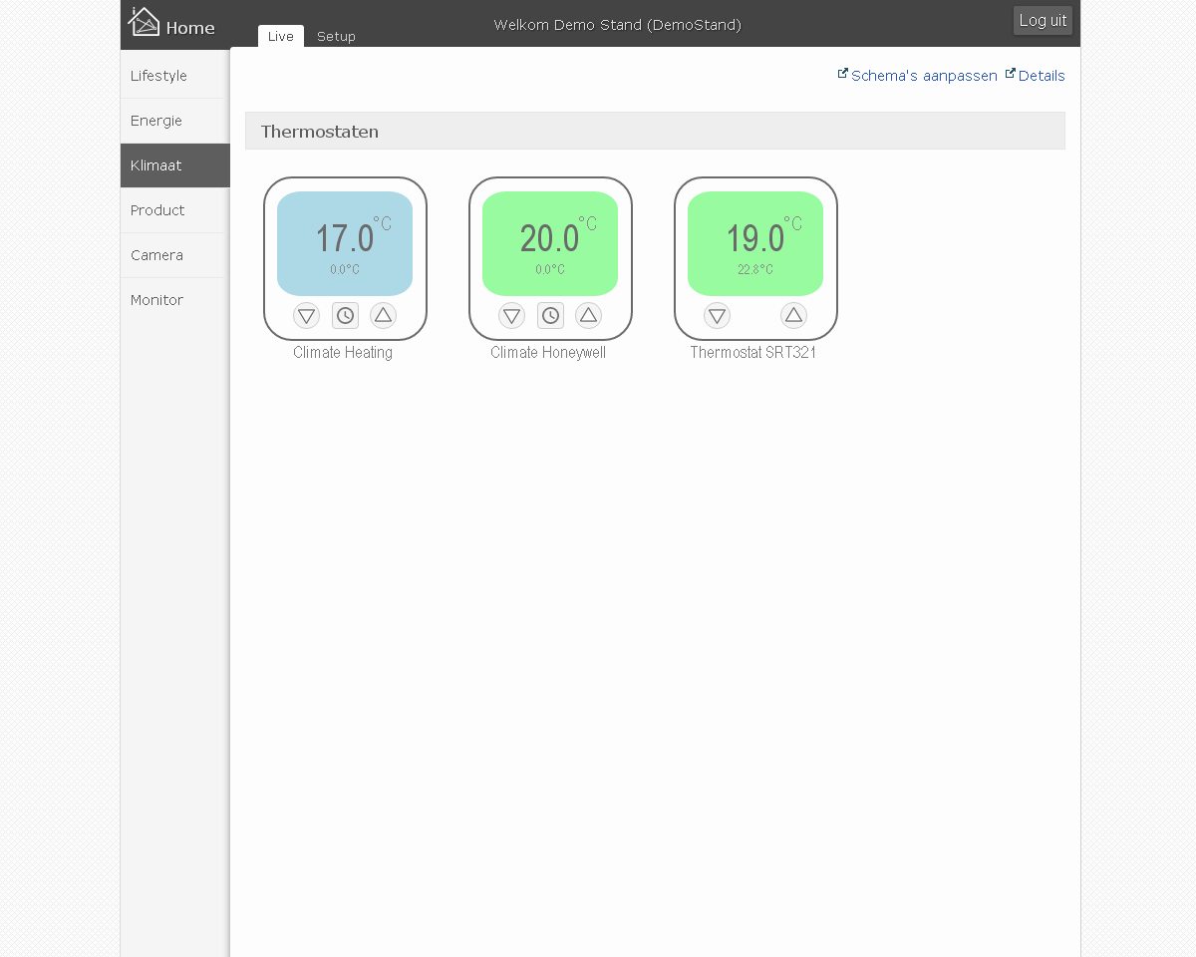Image resolution: width=1196 pixels, height=957 pixels.
Task: Click the Log uit button
Action: [1043, 21]
